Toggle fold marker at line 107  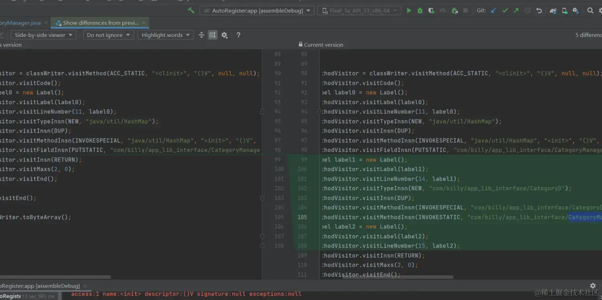coord(262,236)
